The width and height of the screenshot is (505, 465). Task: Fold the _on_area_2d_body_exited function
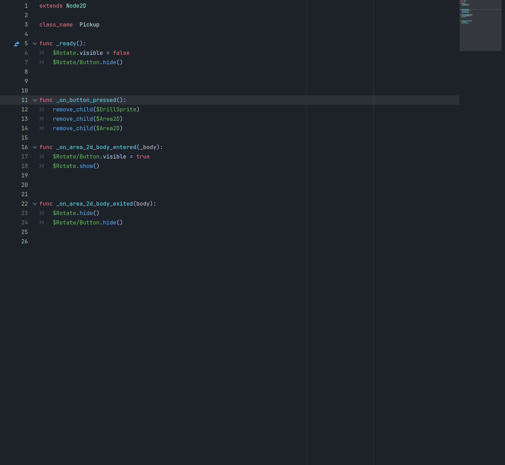coord(35,204)
